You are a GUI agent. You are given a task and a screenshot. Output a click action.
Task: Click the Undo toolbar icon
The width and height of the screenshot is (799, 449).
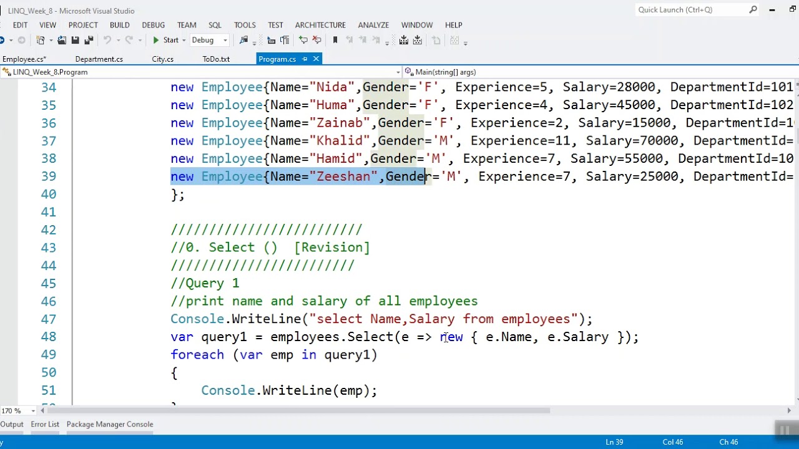(x=107, y=41)
